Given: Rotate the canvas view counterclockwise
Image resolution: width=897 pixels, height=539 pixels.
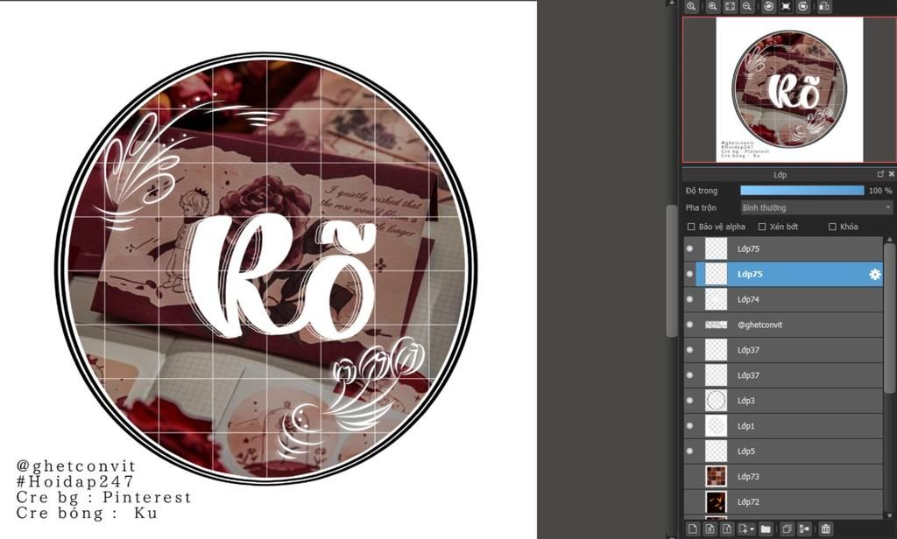Looking at the screenshot, I should pyautogui.click(x=769, y=6).
